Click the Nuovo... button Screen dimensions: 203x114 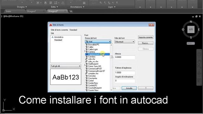(146, 43)
